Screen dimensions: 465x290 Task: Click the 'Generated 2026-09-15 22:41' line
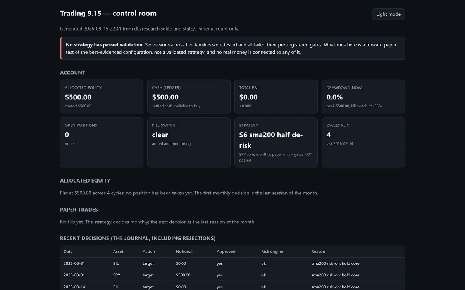[150, 29]
